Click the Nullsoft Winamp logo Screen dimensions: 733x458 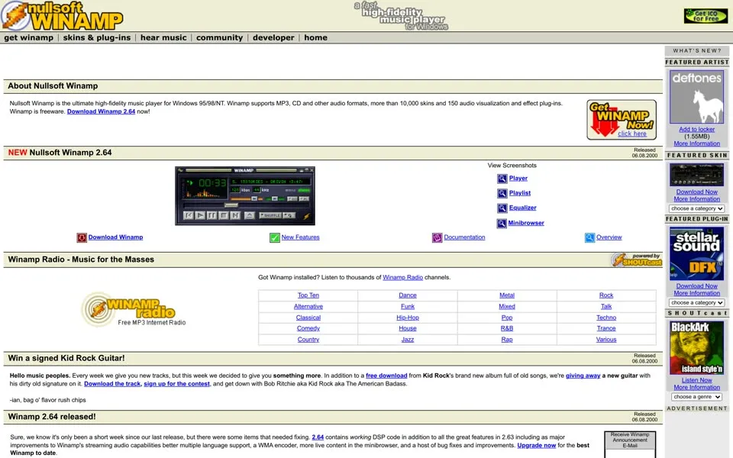[x=62, y=15]
